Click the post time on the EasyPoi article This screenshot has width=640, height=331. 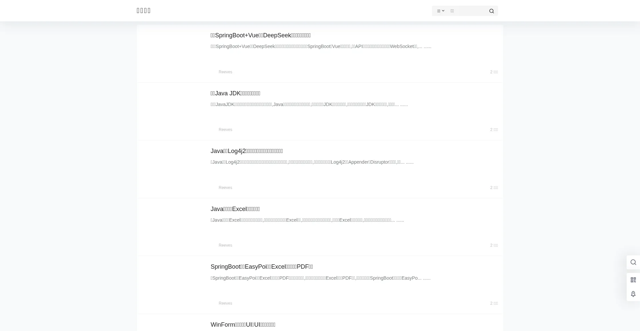(494, 303)
